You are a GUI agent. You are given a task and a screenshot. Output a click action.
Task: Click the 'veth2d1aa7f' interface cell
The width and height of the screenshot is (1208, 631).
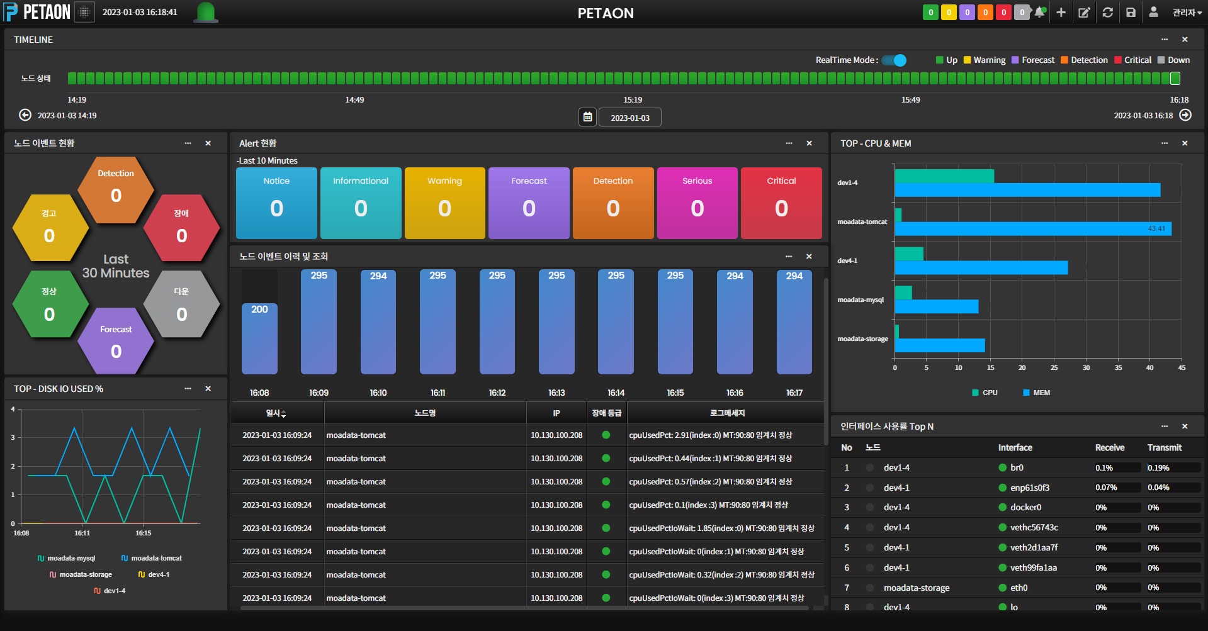(x=1034, y=547)
